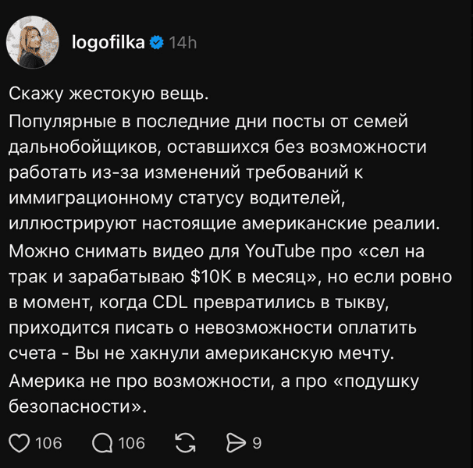Open the logofilka username link
This screenshot has height=468, width=473.
[108, 43]
